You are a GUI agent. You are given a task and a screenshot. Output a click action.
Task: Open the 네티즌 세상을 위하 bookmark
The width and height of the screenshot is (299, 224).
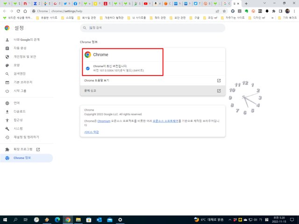pos(18,18)
